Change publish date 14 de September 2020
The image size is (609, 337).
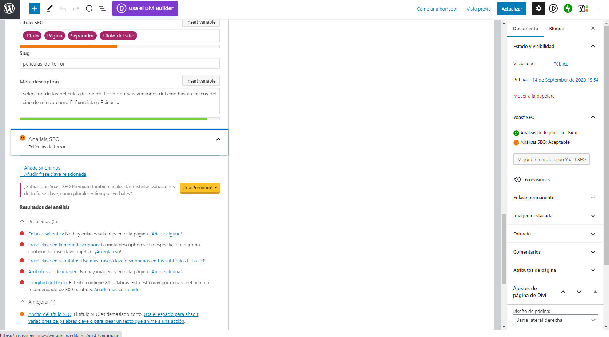point(565,80)
